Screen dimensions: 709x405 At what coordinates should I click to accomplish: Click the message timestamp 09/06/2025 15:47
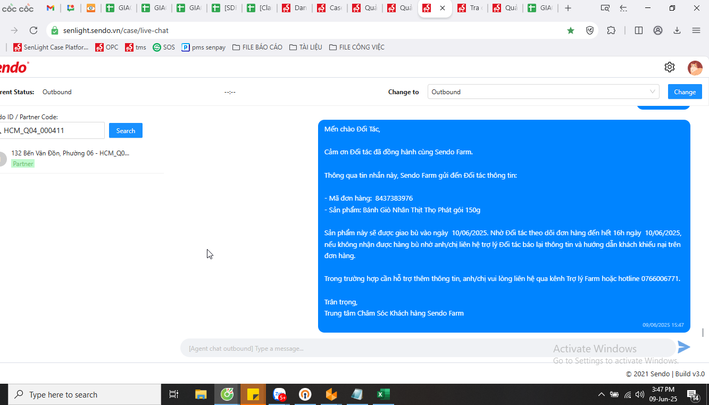663,325
